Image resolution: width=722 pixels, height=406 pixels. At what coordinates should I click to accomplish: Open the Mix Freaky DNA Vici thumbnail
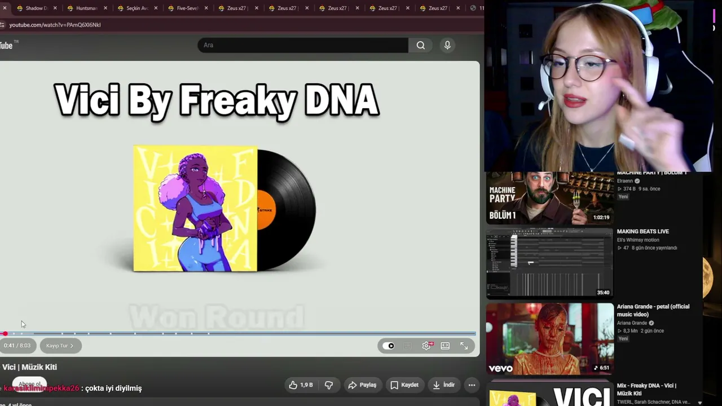tap(550, 394)
